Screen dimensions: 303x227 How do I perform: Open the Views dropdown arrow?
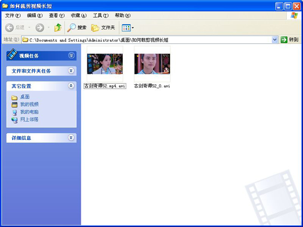(x=133, y=28)
